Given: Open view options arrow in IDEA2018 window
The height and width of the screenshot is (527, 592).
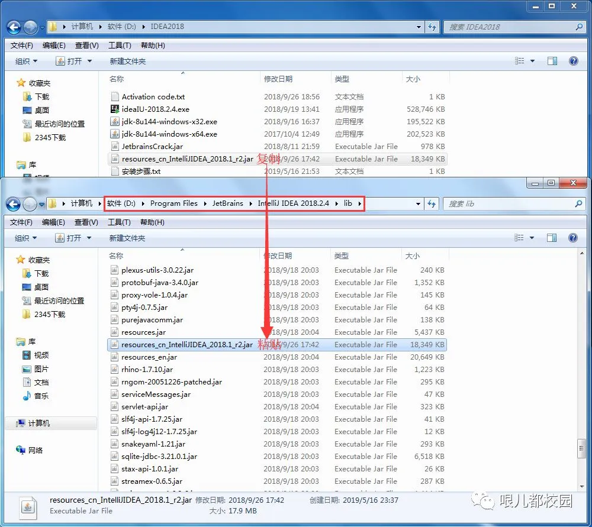Looking at the screenshot, I should pos(532,61).
